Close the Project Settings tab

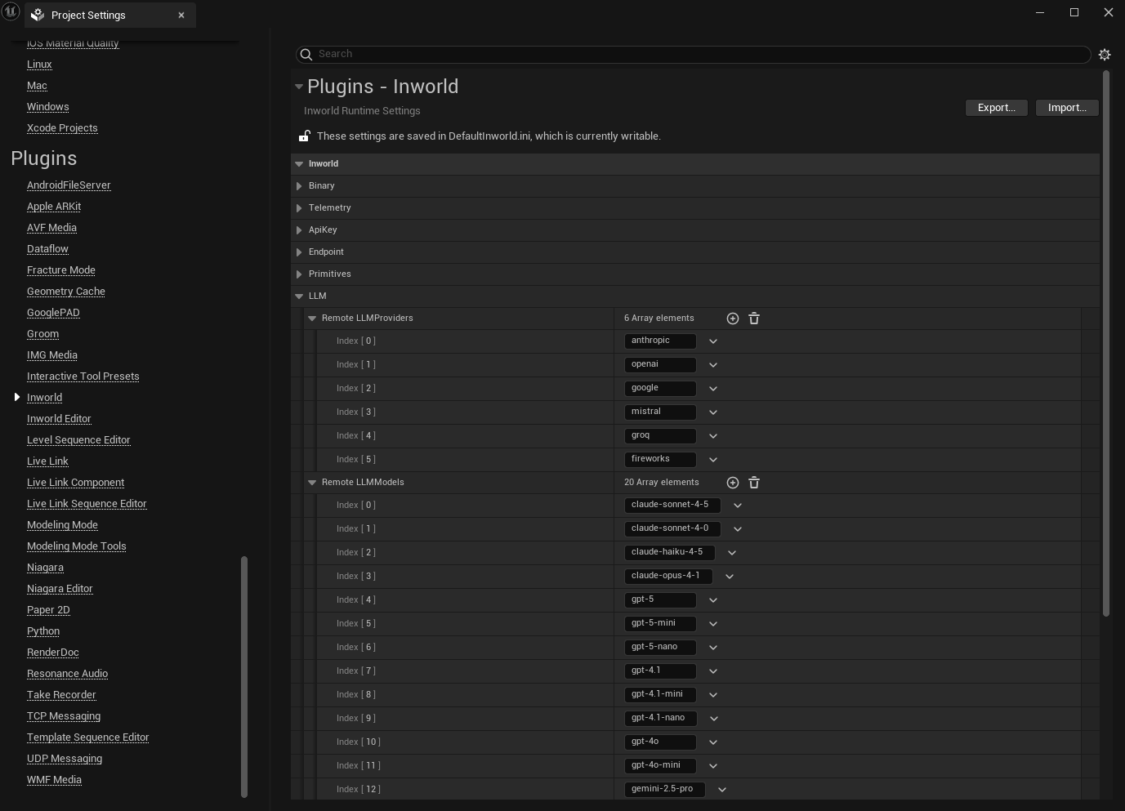click(181, 15)
